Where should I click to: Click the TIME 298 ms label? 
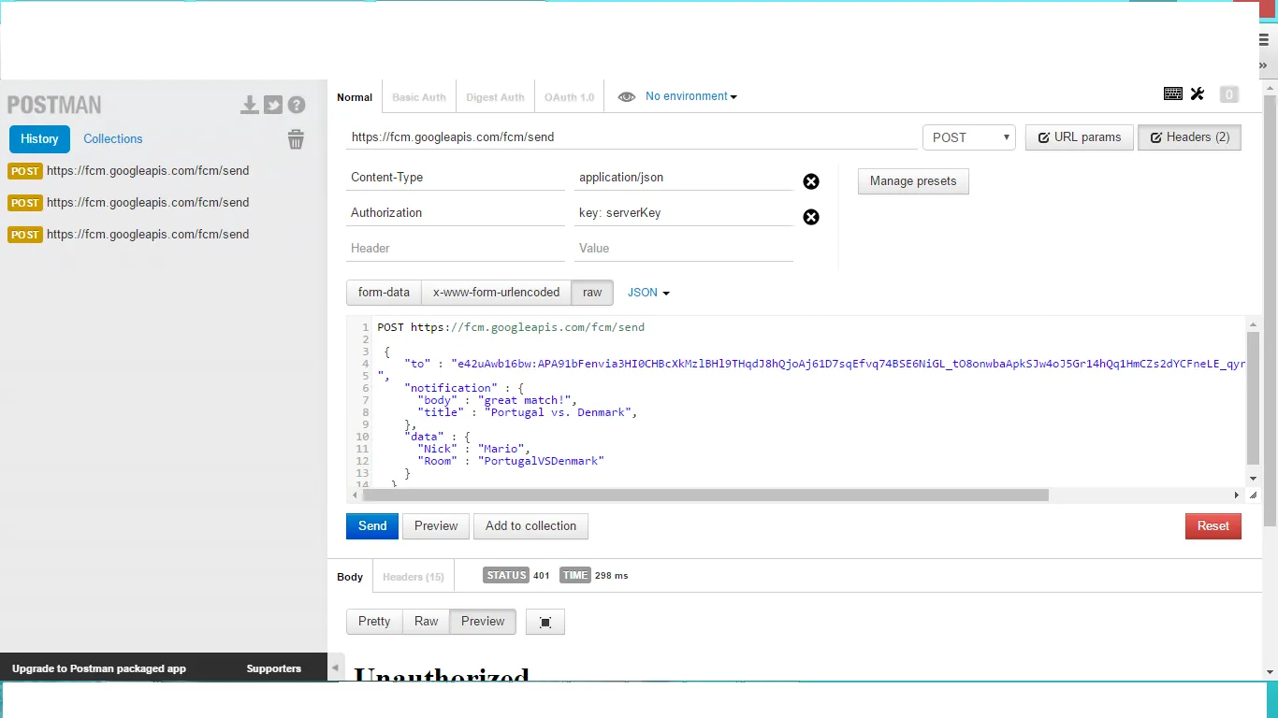[594, 575]
